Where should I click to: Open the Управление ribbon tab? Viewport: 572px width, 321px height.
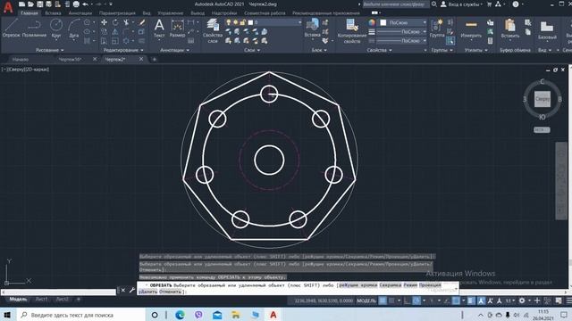coord(171,13)
